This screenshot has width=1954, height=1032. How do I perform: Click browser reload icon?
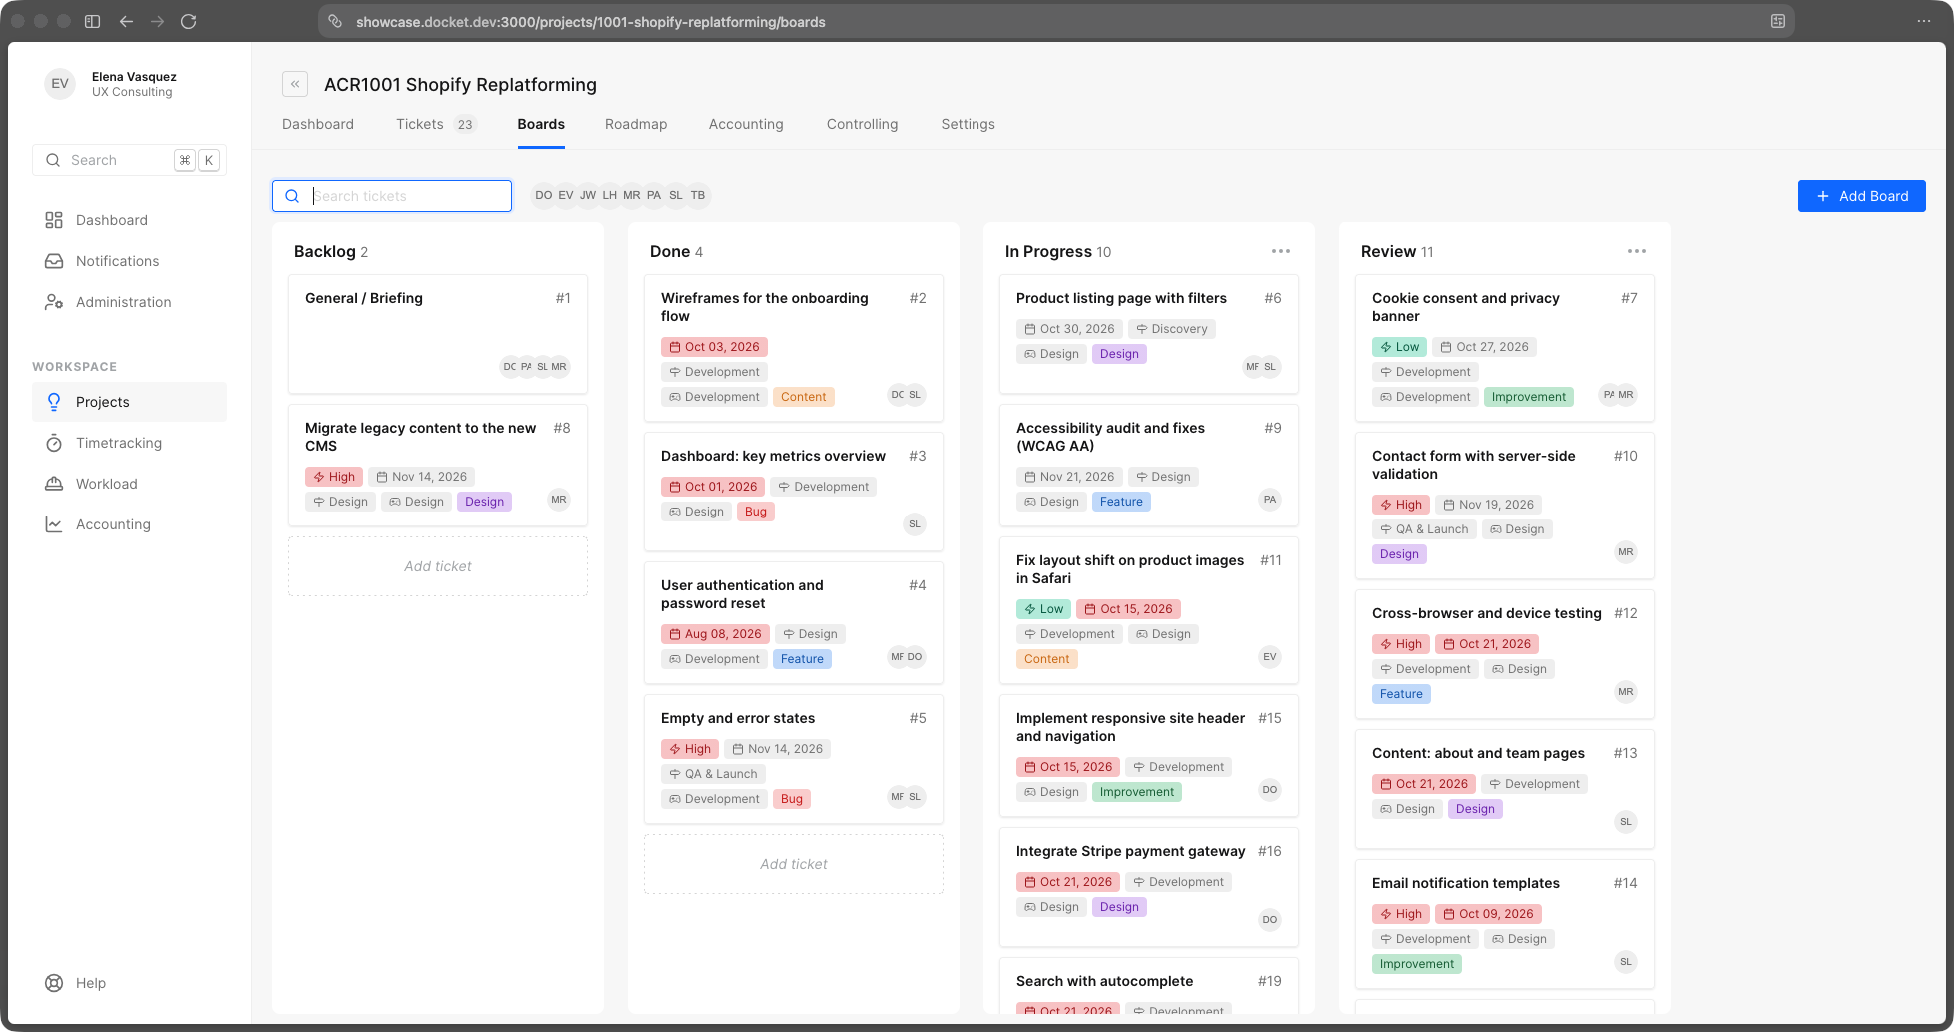[188, 21]
